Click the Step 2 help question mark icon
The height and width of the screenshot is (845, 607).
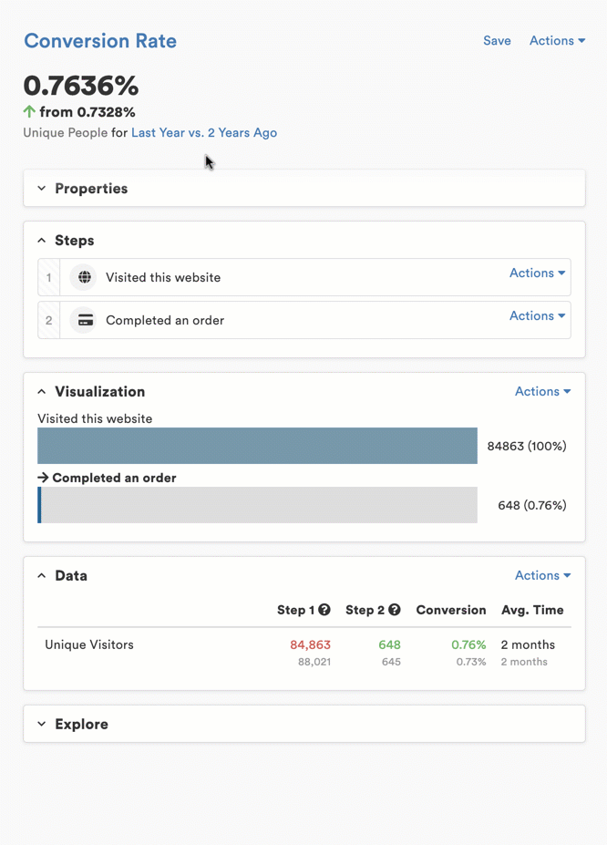coord(394,610)
